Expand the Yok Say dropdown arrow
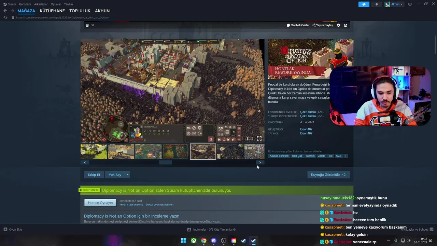Image resolution: width=437 pixels, height=246 pixels. coord(128,175)
